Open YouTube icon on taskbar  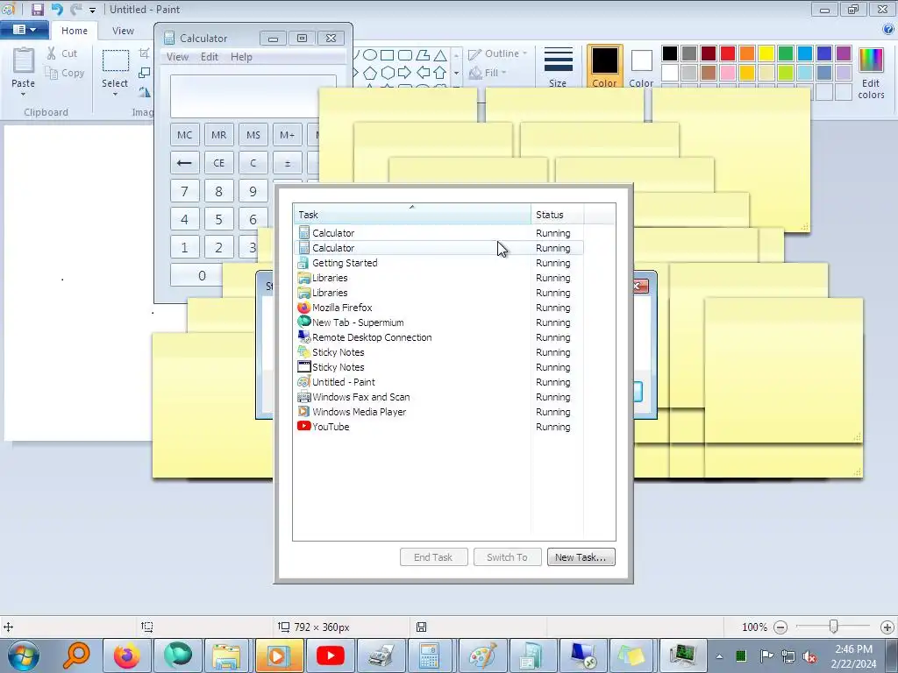[x=331, y=655]
